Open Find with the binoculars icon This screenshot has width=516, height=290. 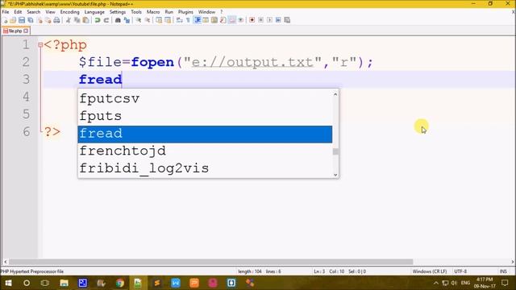118,20
